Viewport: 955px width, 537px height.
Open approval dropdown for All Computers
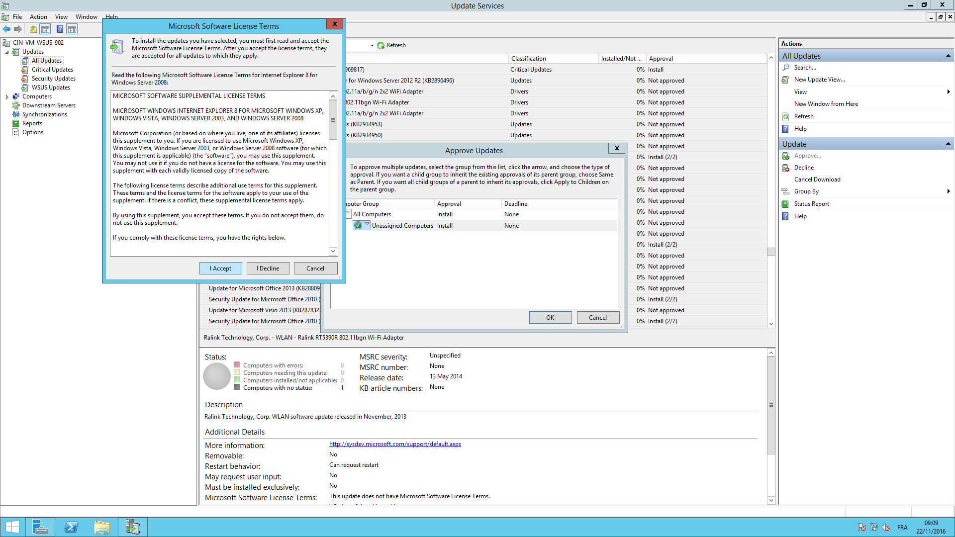pyautogui.click(x=349, y=214)
